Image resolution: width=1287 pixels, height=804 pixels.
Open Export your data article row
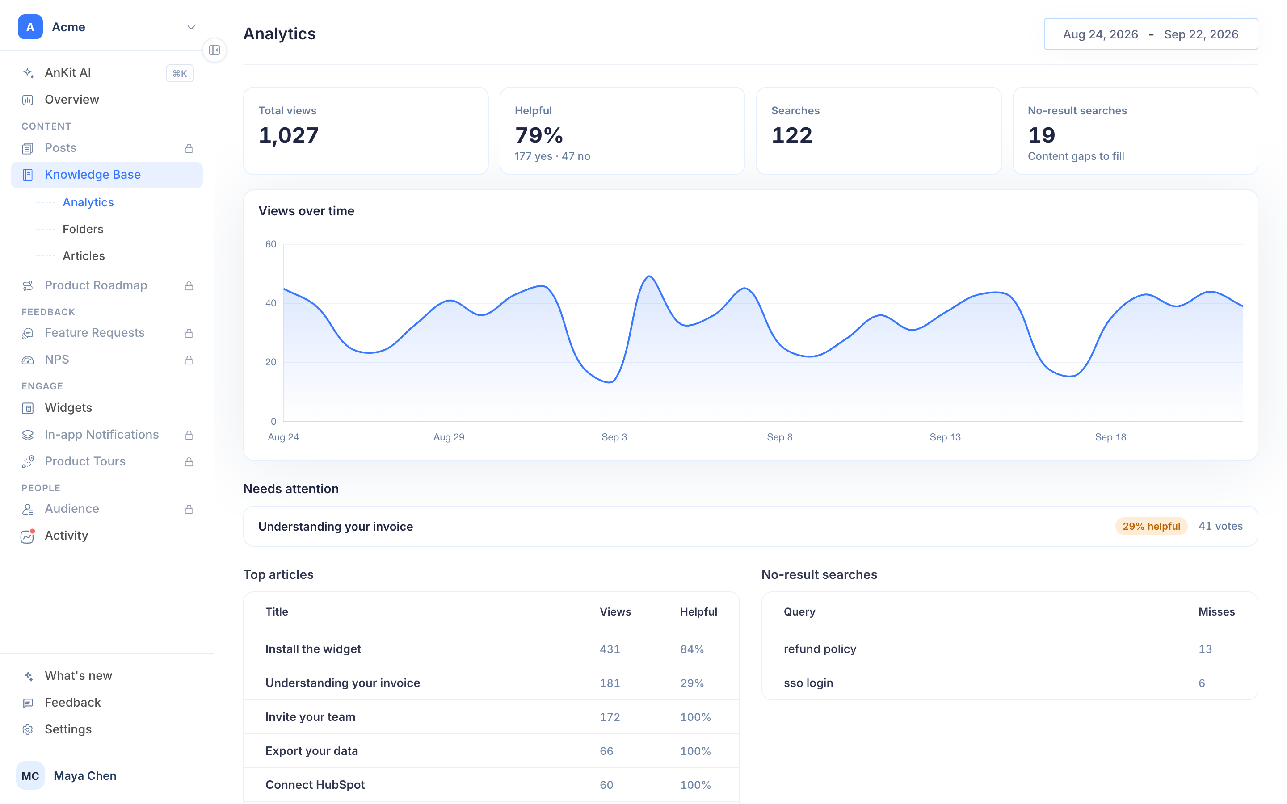click(x=492, y=751)
